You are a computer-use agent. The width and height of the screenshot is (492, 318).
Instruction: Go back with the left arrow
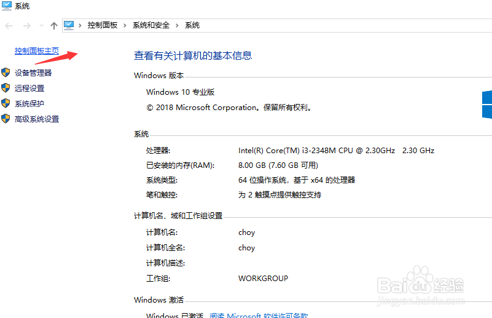9,26
